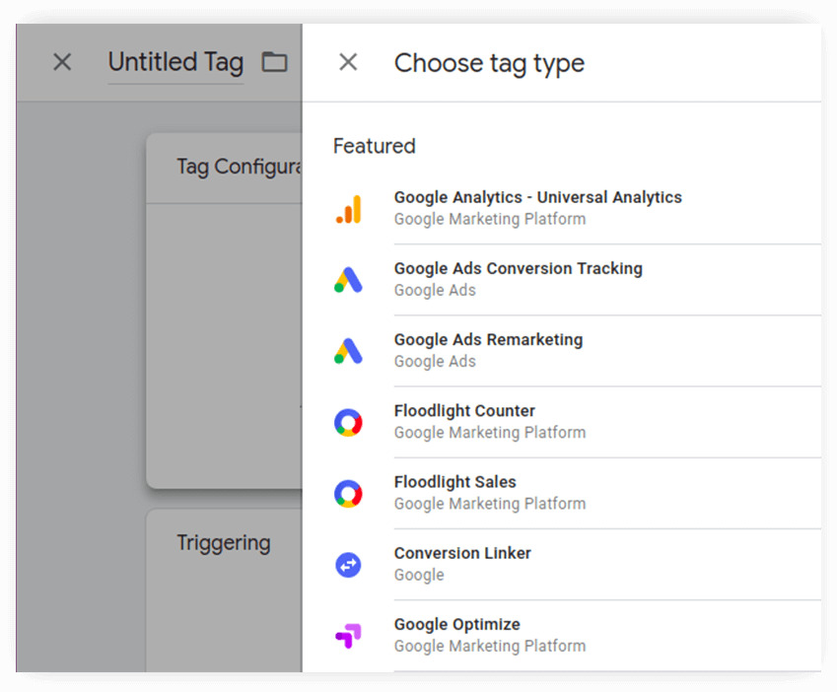Select the Floodlight Sales tag type
The image size is (837, 692).
tap(455, 492)
